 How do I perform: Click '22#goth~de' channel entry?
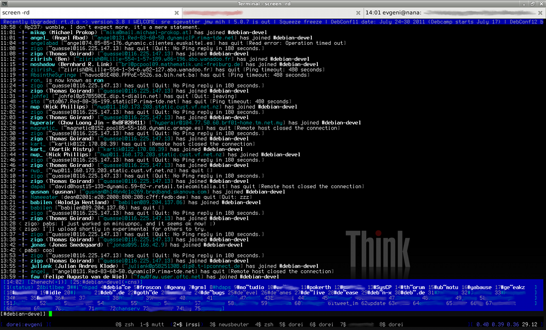tap(143, 292)
